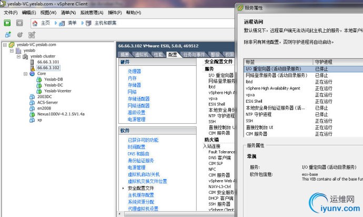The image size is (363, 217).
Task: Click the VM icon beside Yeslab-DB
Action: point(39,80)
